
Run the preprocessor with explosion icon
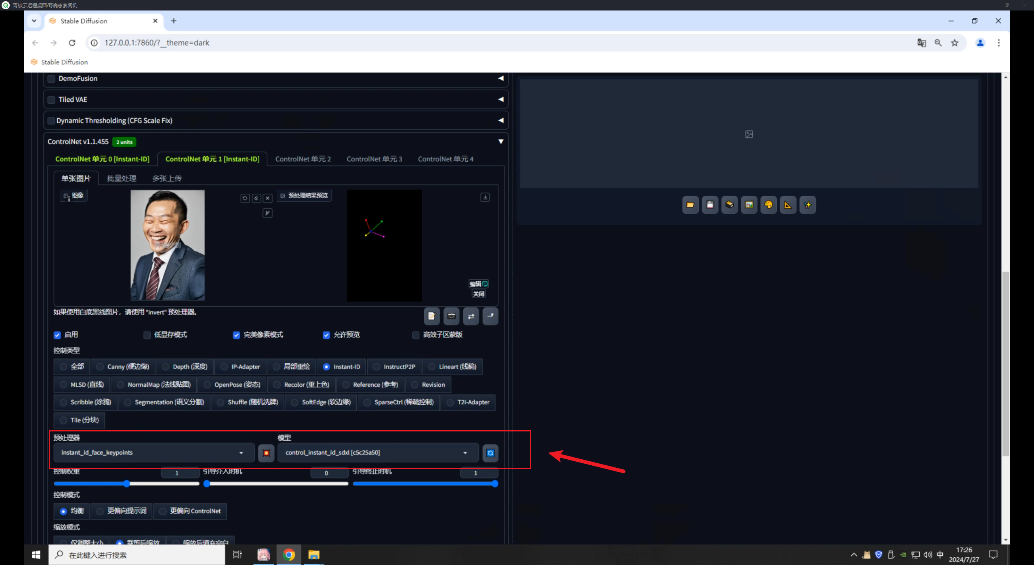click(x=266, y=453)
